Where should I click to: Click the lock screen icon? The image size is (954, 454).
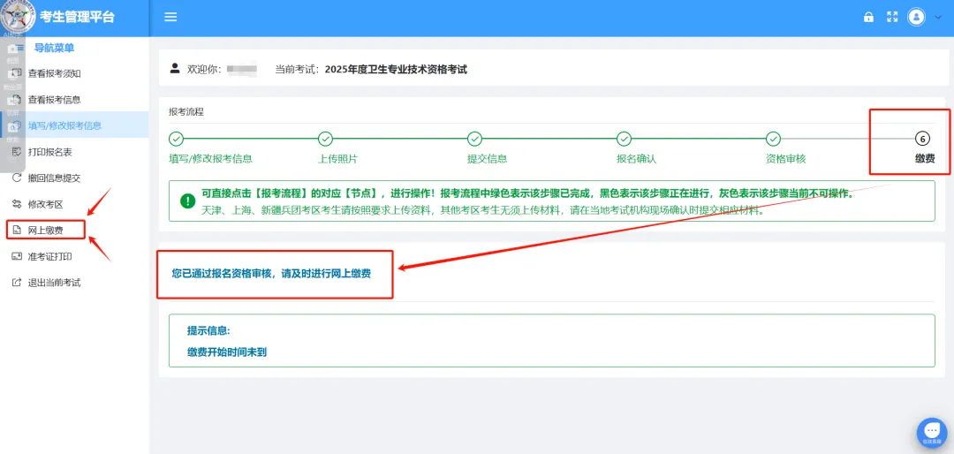[868, 18]
